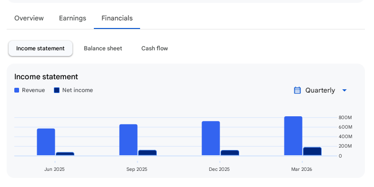Click the Revenue legend color square
This screenshot has height=187, width=374.
17,90
